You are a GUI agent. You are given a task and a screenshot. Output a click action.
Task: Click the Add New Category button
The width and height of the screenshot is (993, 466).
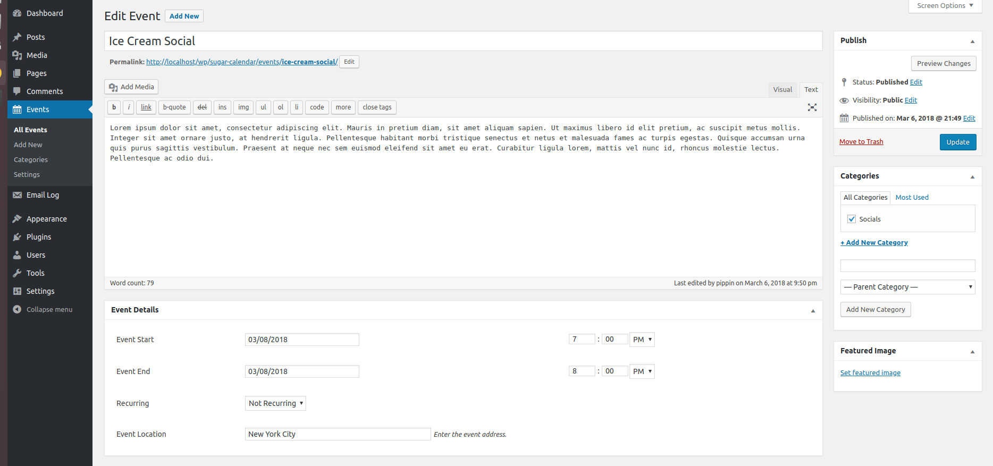tap(876, 309)
